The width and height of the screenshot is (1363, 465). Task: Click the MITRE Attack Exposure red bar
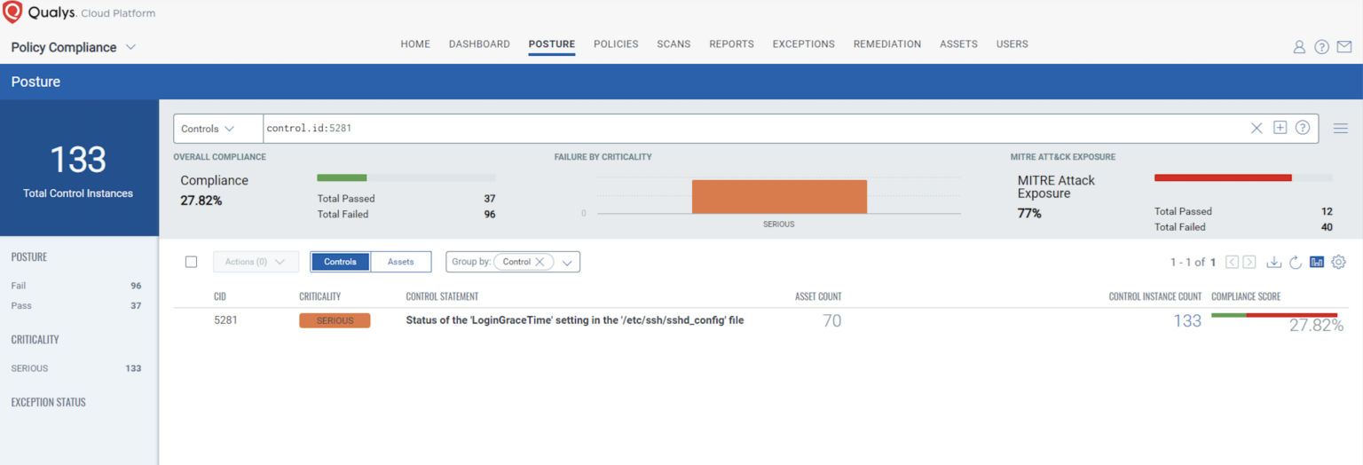coord(1223,177)
